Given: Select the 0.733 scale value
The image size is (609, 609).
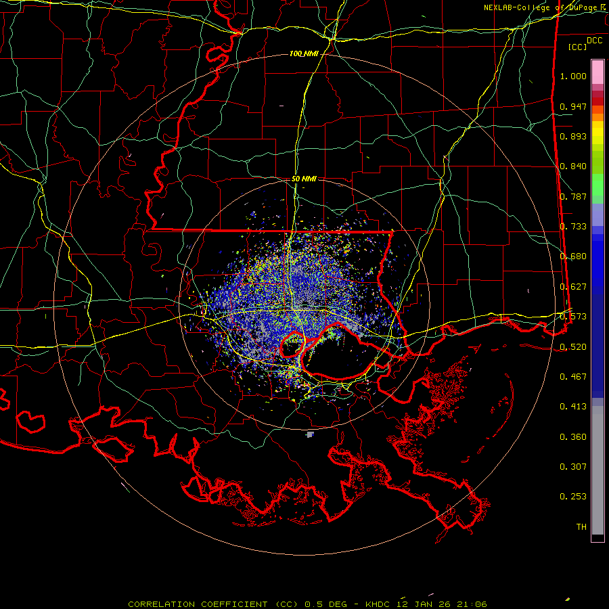Looking at the screenshot, I should point(573,227).
